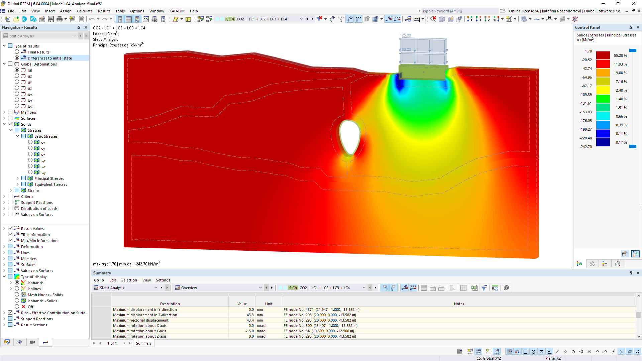Click the Principal Stresses tree item
The height and width of the screenshot is (361, 642).
(x=49, y=178)
